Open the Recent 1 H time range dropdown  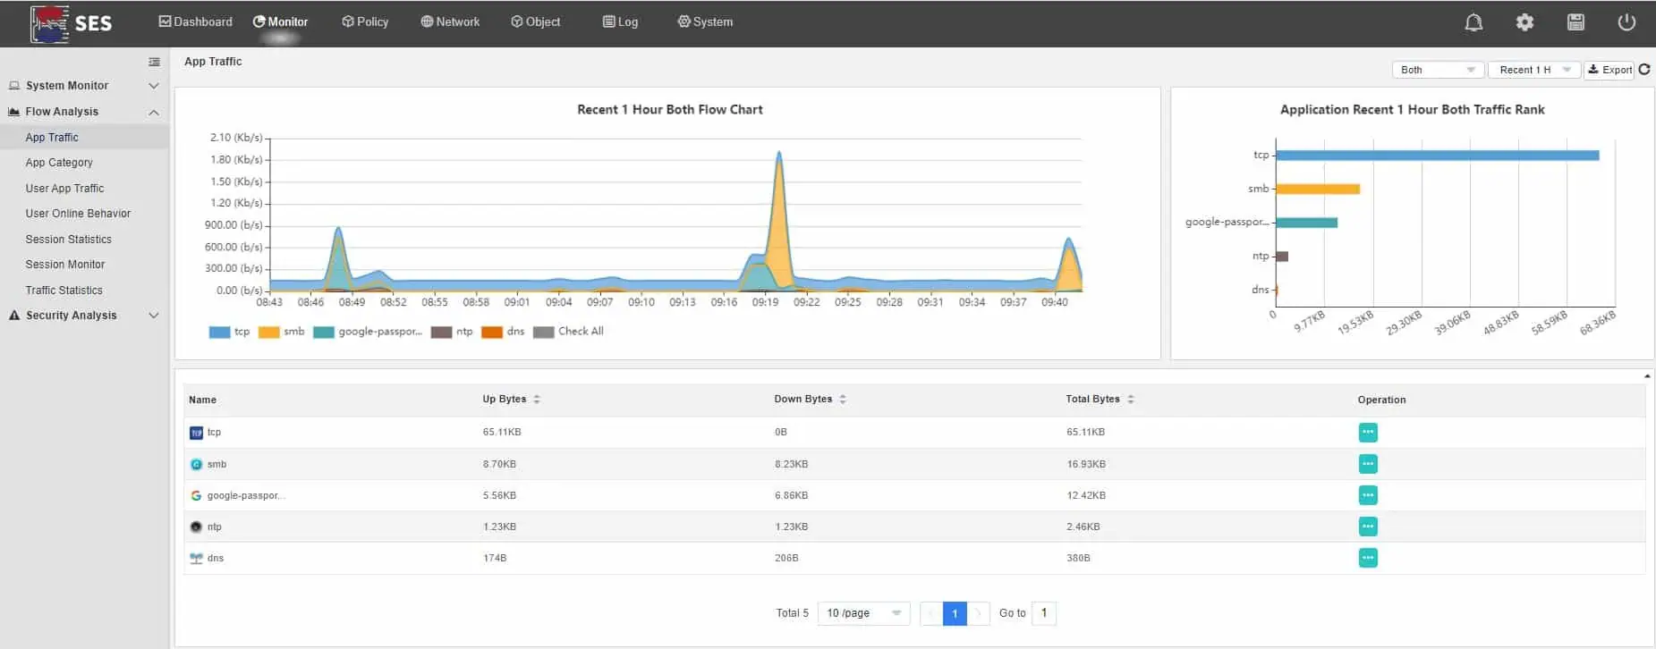pos(1533,70)
